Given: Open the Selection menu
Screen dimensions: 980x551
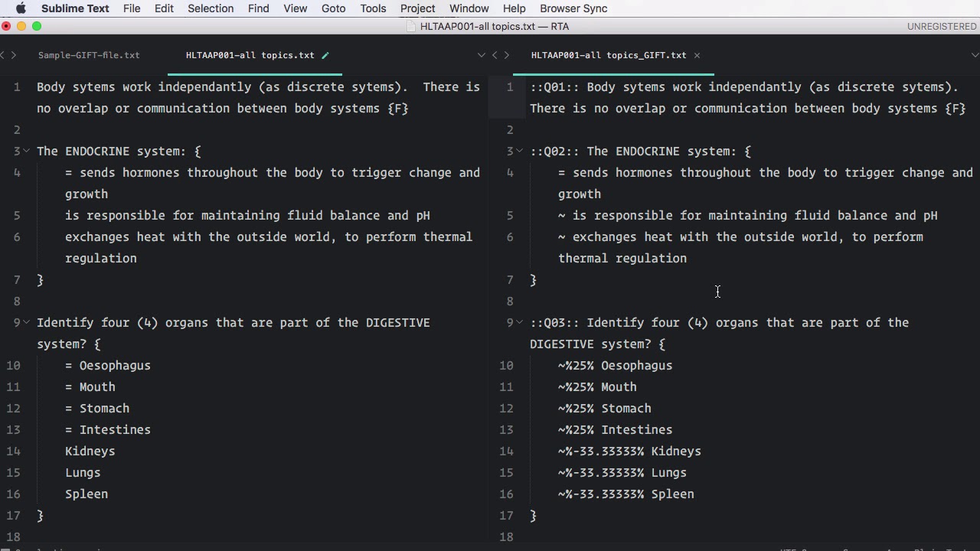Looking at the screenshot, I should pyautogui.click(x=211, y=8).
